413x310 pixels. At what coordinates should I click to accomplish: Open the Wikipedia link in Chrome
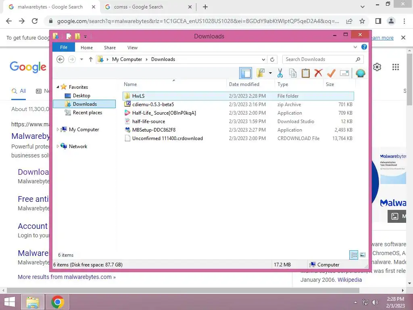(x=350, y=280)
